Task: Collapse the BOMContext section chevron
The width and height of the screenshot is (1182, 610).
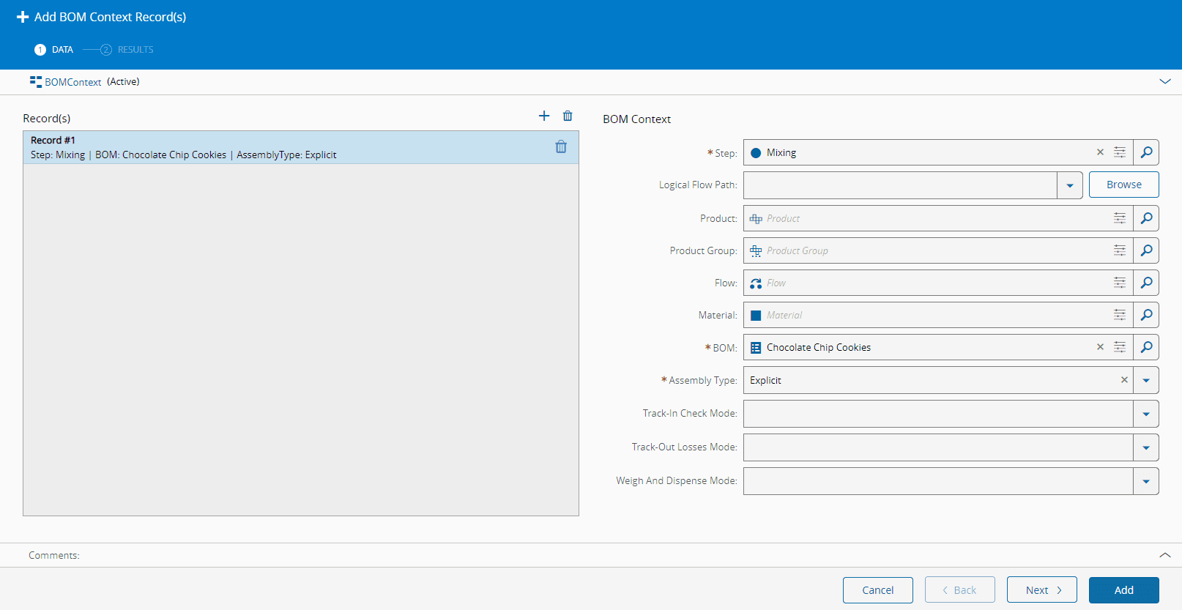Action: point(1165,81)
